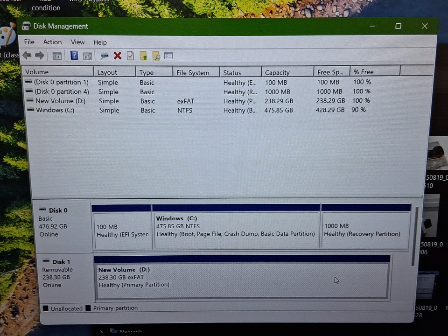448x336 pixels.
Task: Click Disk Management title bar app icon
Action: click(x=26, y=26)
